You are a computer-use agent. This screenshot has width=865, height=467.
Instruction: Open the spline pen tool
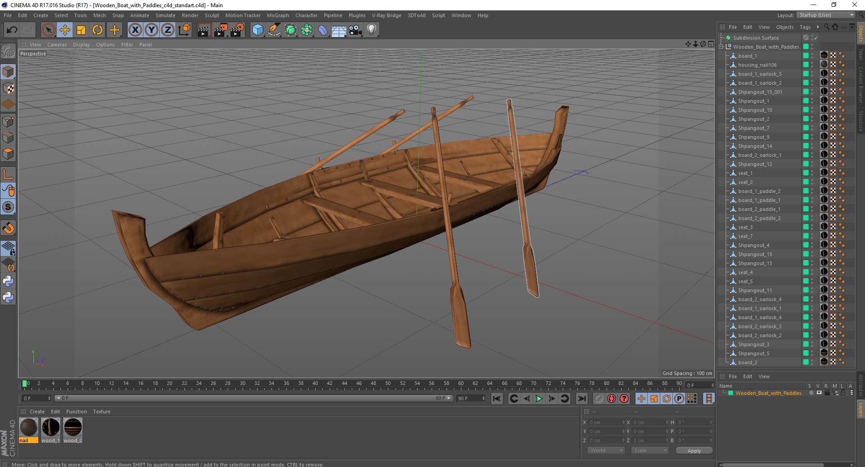point(274,30)
